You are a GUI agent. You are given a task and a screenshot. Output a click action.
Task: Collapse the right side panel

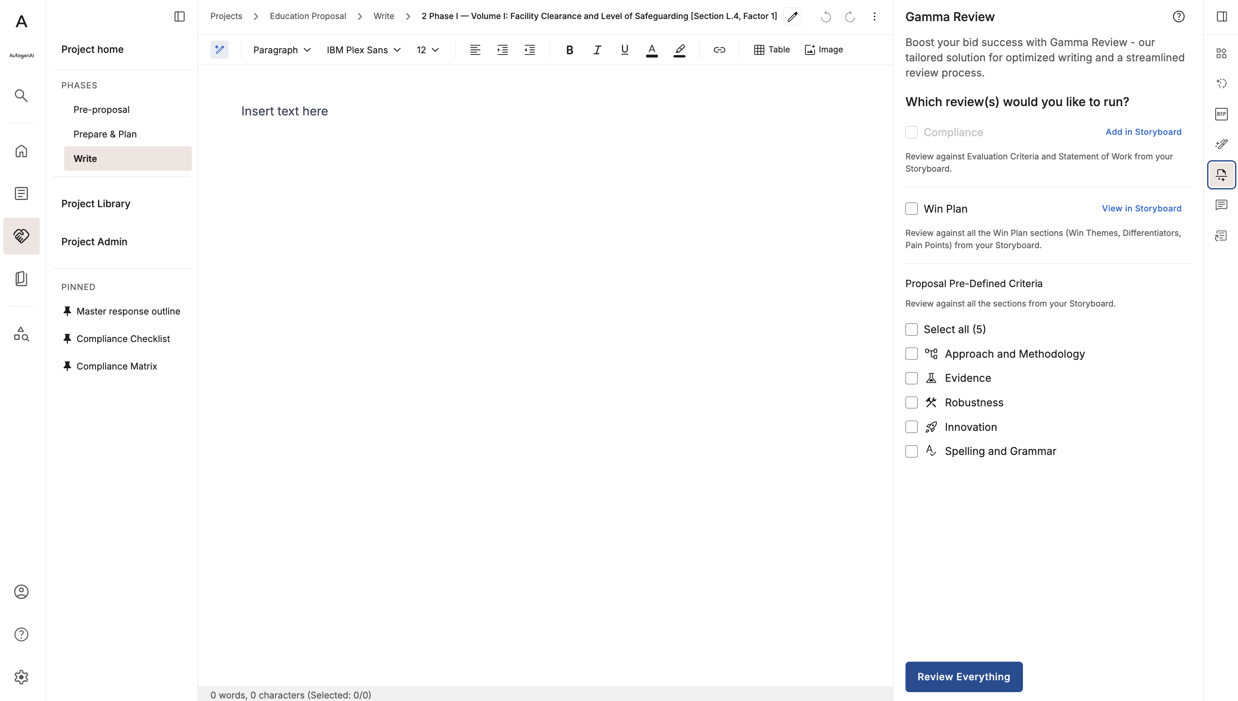pyautogui.click(x=1222, y=16)
